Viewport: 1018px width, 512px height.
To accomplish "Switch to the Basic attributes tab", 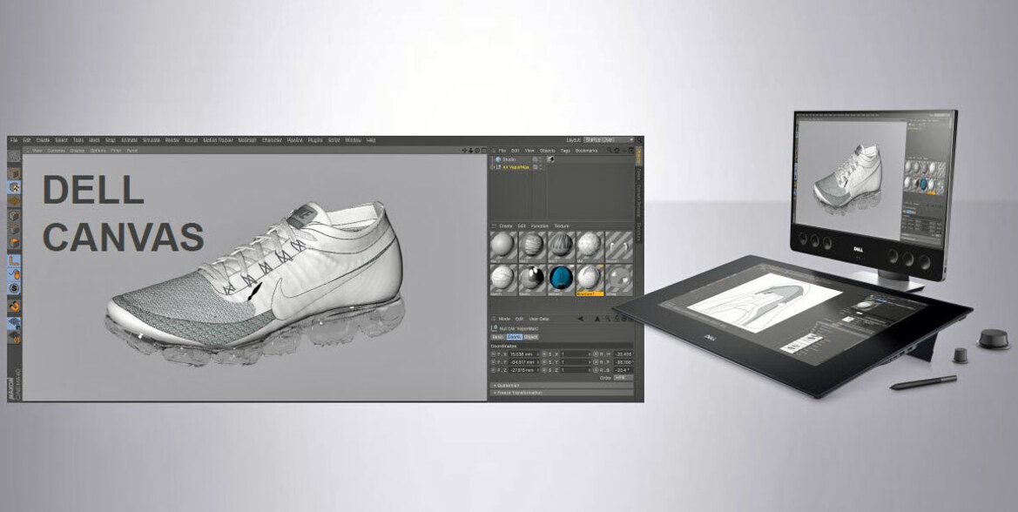I will (x=498, y=337).
